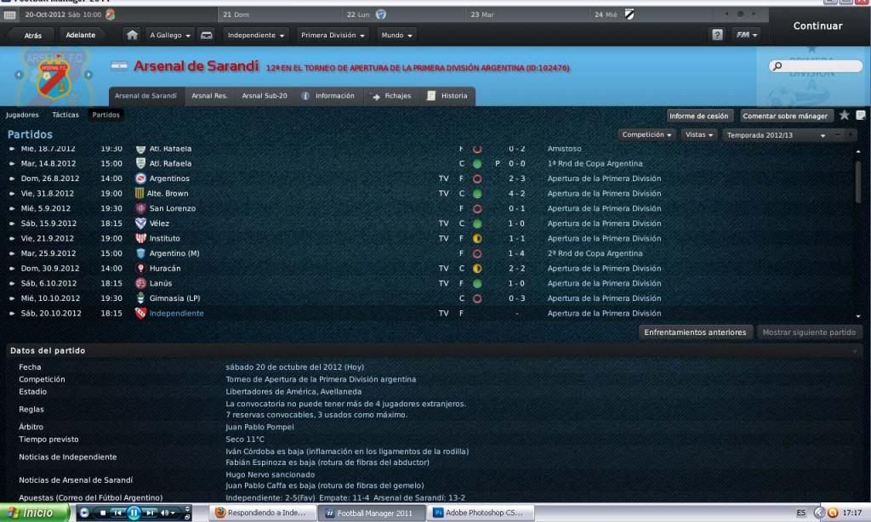871x522 pixels.
Task: Click the club icon on 24 Mié
Action: point(629,14)
